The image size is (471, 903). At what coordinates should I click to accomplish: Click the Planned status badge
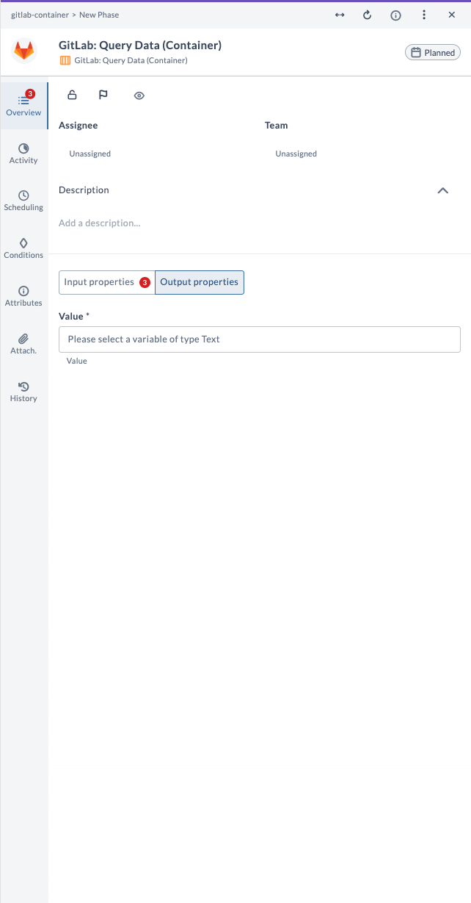click(x=433, y=52)
